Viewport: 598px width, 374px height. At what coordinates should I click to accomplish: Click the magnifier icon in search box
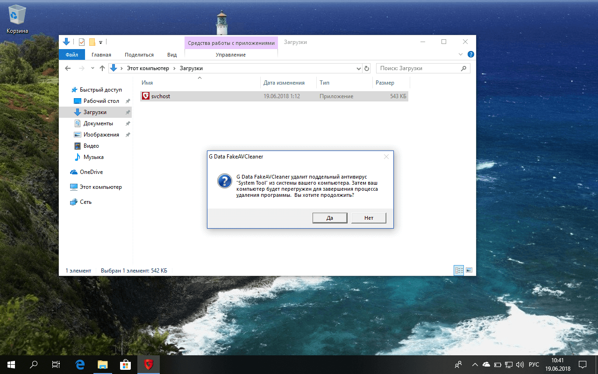pyautogui.click(x=463, y=68)
